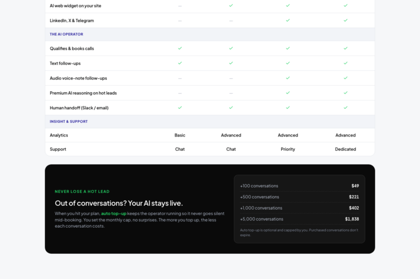Click the '+1,000 conversations' top-up row
This screenshot has height=279, width=420.
(300, 208)
